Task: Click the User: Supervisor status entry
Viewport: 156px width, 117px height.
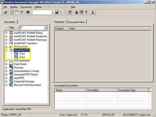Action: tap(69, 115)
